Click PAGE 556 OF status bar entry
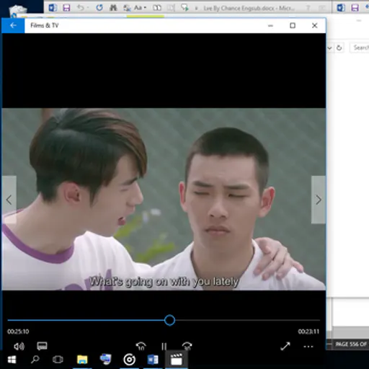Image resolution: width=369 pixels, height=369 pixels. coord(351,344)
